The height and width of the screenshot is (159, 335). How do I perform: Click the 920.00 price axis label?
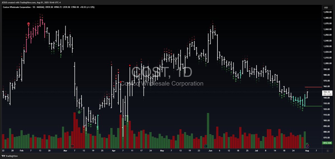tap(327, 109)
